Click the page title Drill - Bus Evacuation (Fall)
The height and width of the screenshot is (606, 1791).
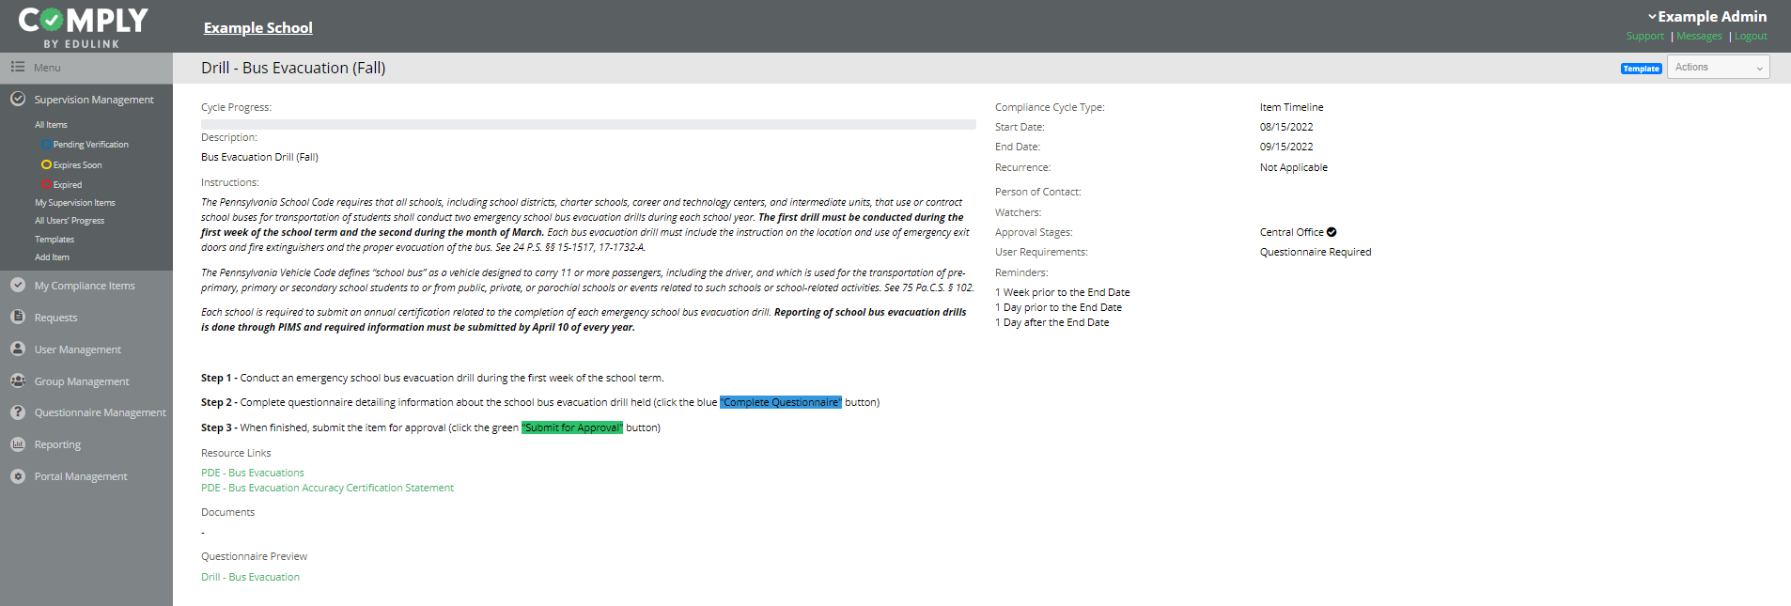[293, 68]
